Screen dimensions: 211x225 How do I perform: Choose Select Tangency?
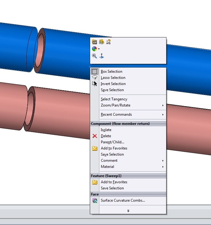coord(114,99)
